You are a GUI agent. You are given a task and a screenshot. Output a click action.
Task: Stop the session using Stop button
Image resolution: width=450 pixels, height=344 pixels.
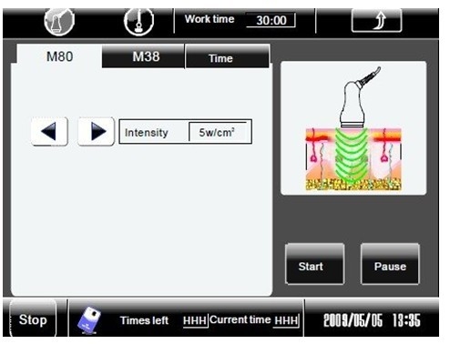33,319
